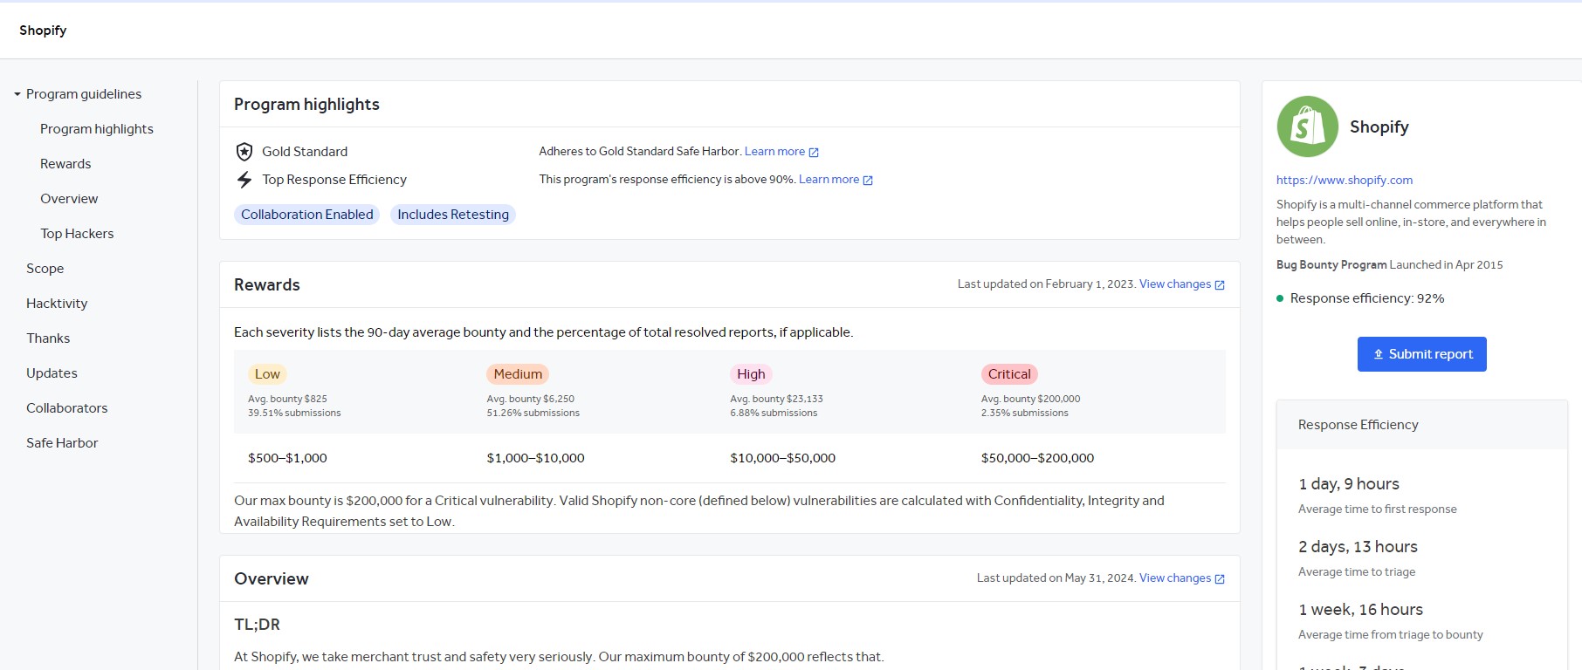Image resolution: width=1582 pixels, height=670 pixels.
Task: Click external link icon after Gold Standard Learn more
Action: tap(814, 153)
